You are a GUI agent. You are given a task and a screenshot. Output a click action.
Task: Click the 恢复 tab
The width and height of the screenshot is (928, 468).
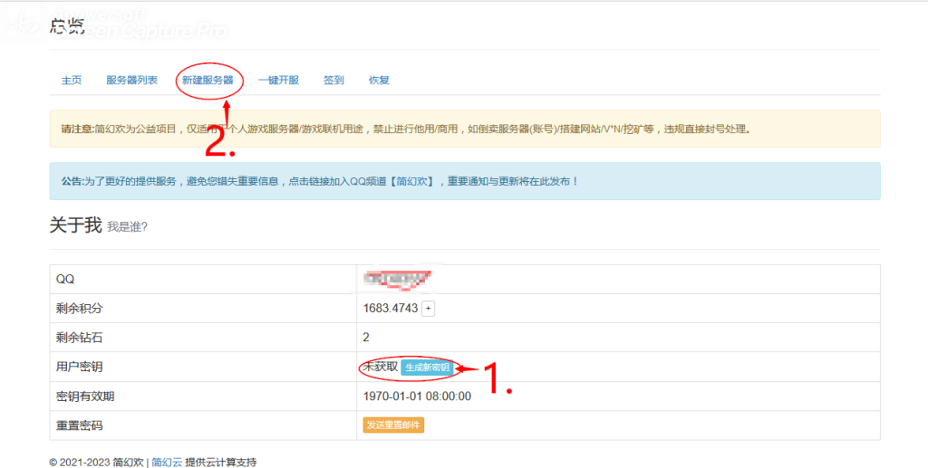(379, 80)
